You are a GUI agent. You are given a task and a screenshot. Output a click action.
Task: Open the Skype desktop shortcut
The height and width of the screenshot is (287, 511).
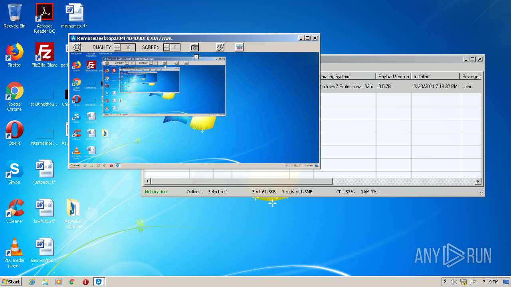click(x=14, y=172)
